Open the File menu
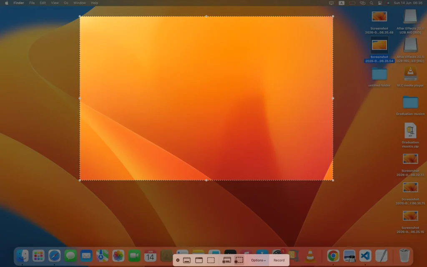Viewport: 427px width, 267px height. 32,3
